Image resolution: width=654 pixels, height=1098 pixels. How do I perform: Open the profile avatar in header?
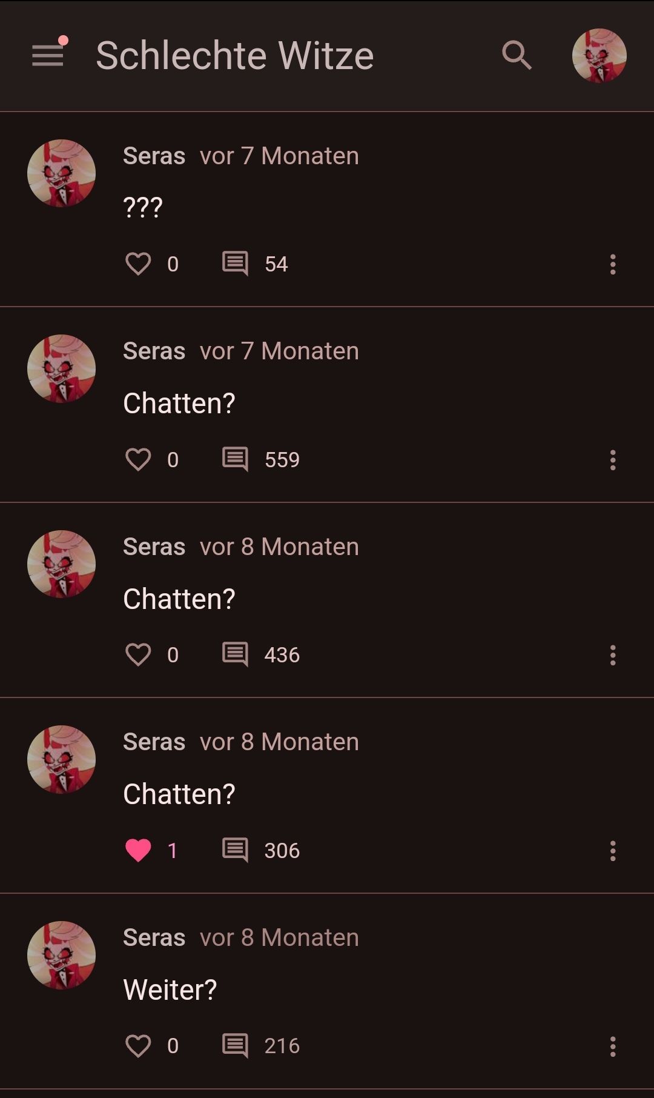(599, 55)
